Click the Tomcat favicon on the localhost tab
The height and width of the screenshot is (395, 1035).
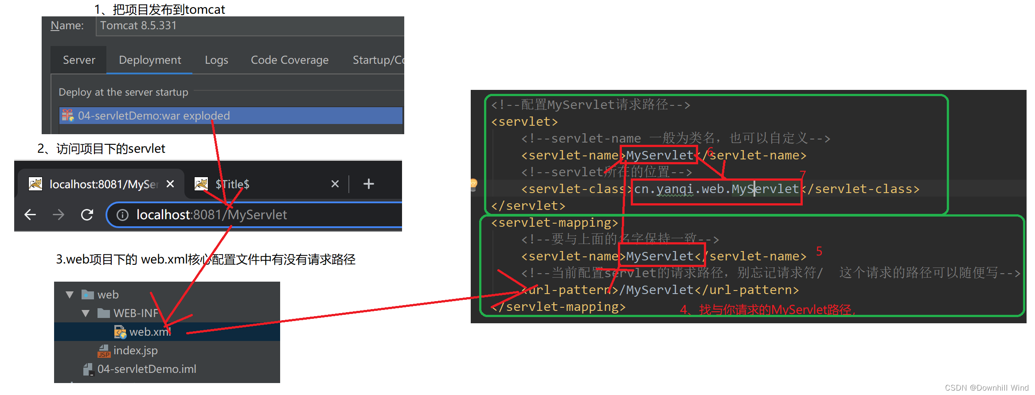click(x=35, y=184)
